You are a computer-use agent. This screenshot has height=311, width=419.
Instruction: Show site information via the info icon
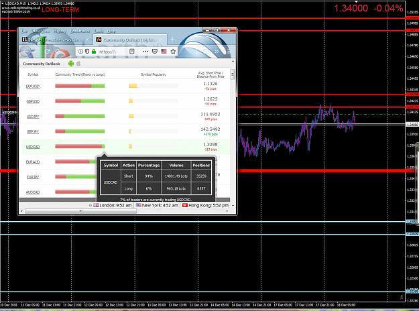click(x=80, y=52)
